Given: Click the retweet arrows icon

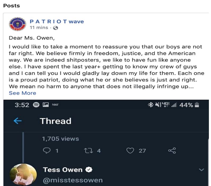Looking at the screenshot, I should 88,150.
